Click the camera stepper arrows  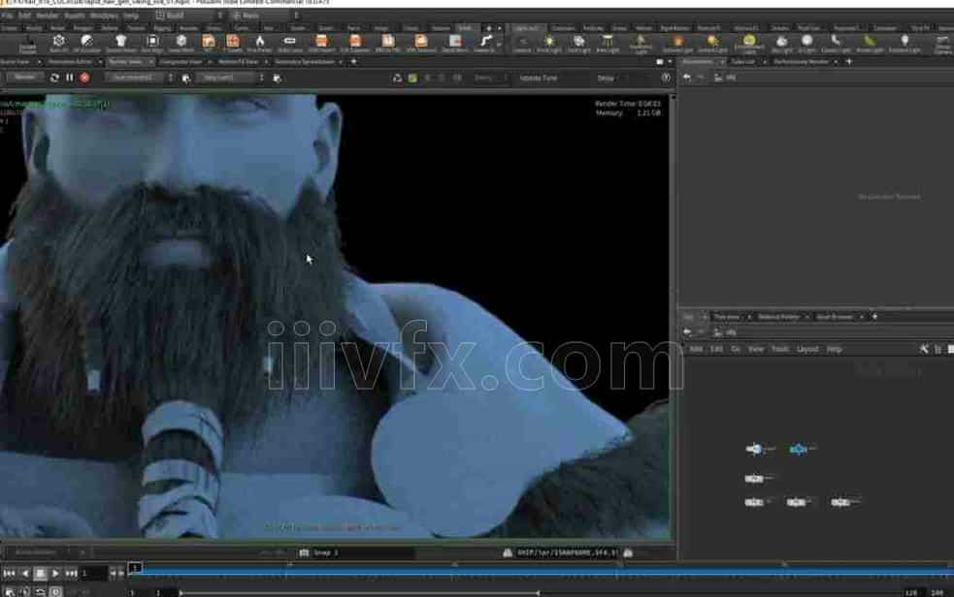(x=262, y=78)
